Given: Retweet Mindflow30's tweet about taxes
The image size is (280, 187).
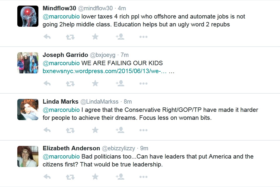Looking at the screenshot, I should click(x=70, y=37).
